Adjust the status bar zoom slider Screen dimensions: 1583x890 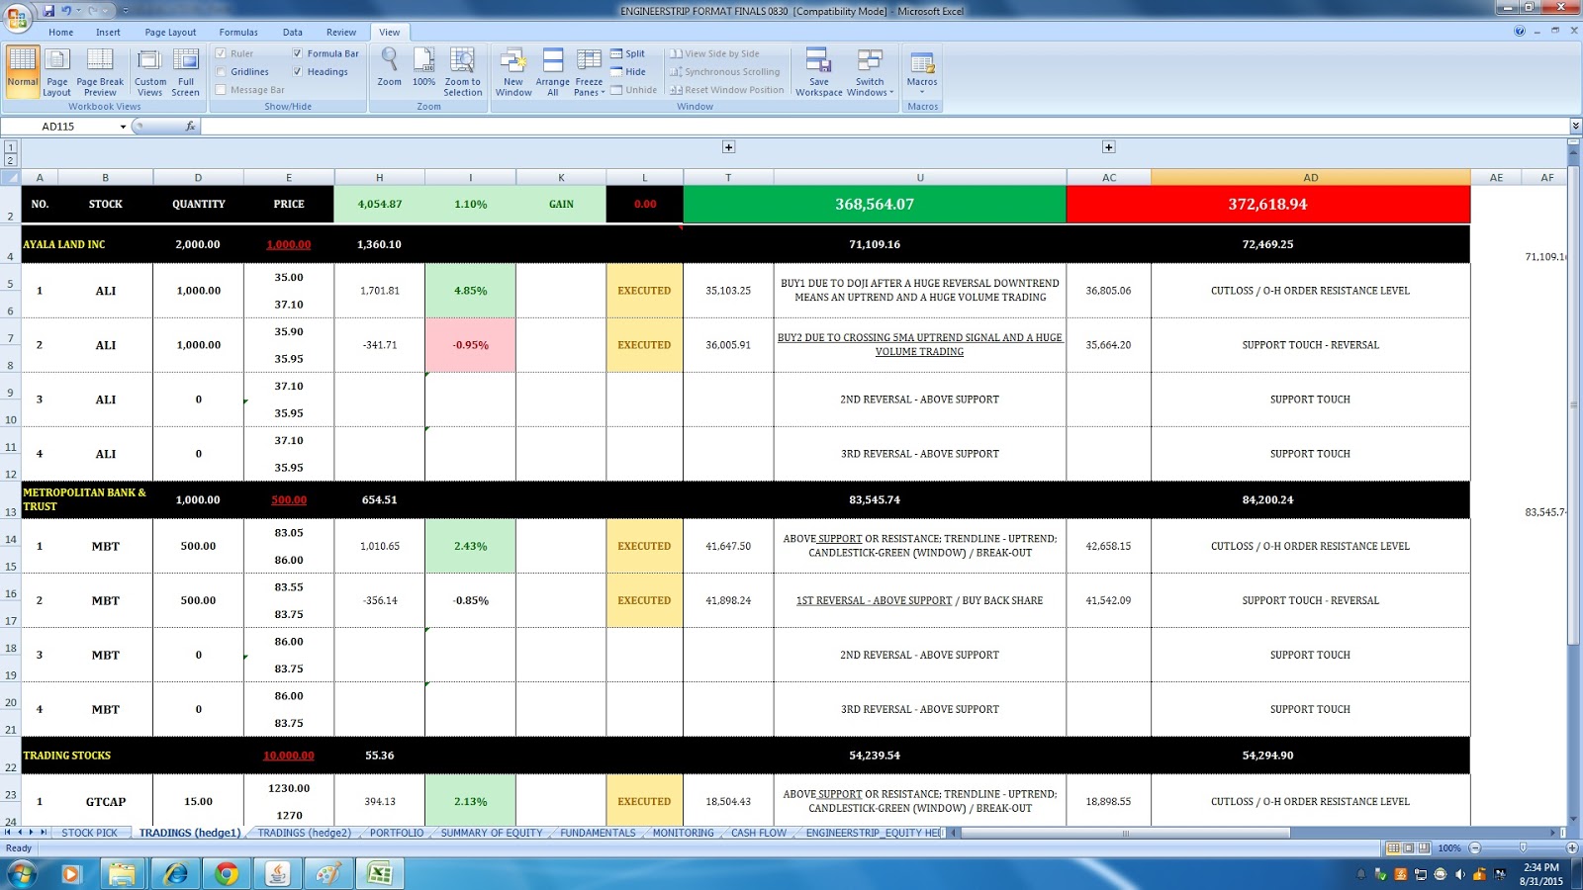click(x=1524, y=848)
